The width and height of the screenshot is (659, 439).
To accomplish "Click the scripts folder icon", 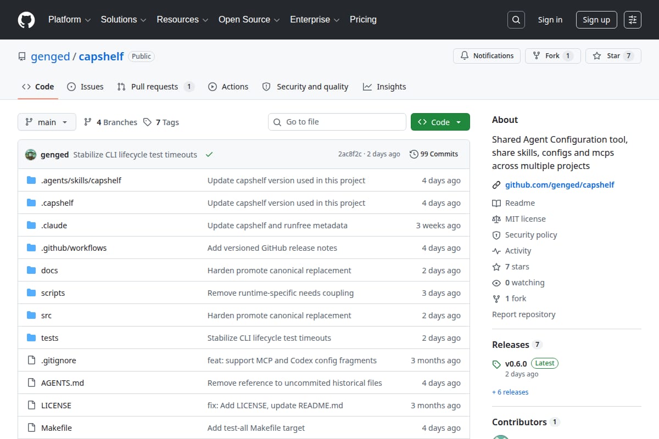I will 31,292.
